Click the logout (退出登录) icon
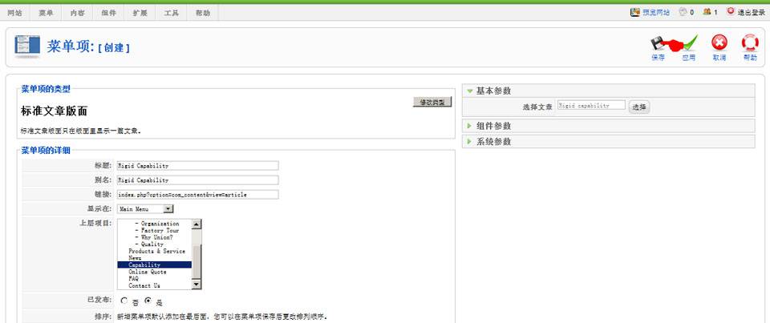Viewport: 770px width, 323px height. pos(730,12)
